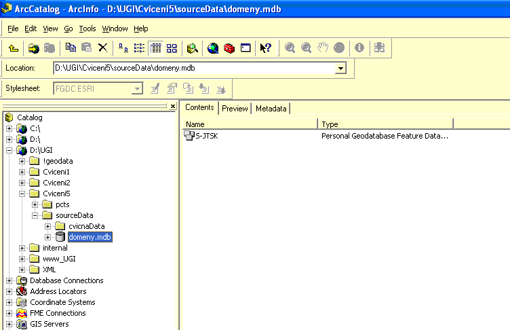
Task: Select the S-JTSK feature dataset row
Action: point(207,136)
